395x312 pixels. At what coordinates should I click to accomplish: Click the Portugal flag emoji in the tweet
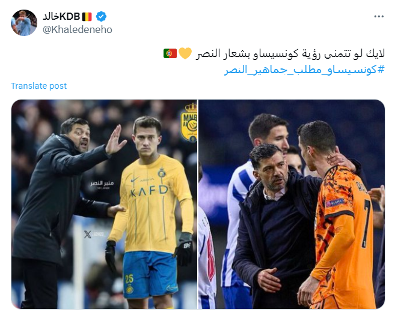[x=170, y=53]
